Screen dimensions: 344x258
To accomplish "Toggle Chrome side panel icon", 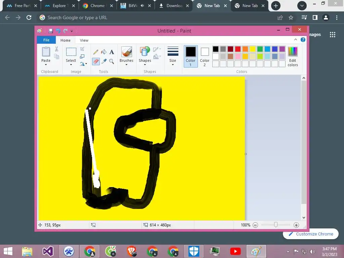I will [315, 17].
